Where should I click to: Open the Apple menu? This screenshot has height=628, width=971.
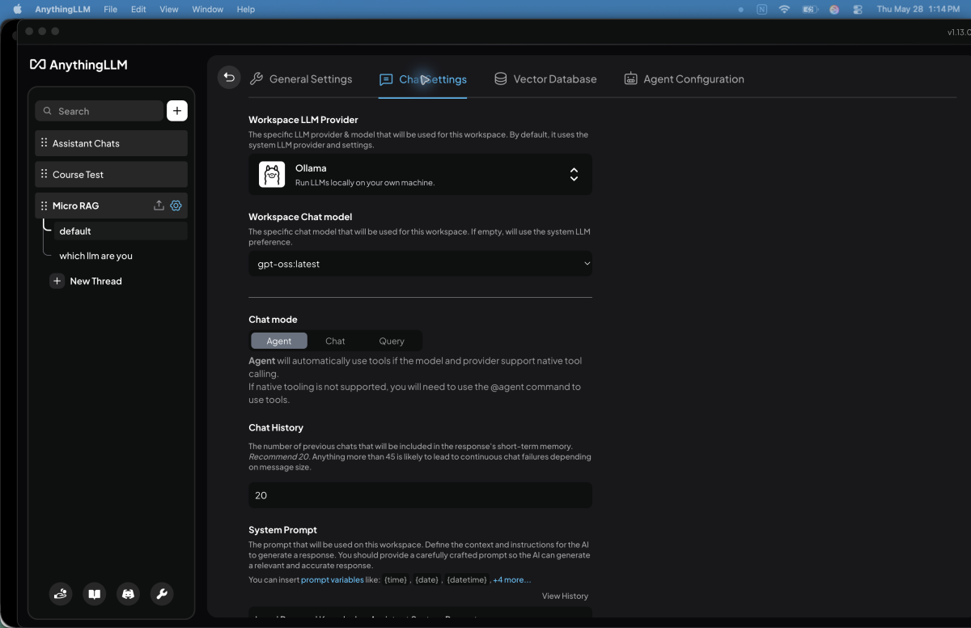click(17, 9)
